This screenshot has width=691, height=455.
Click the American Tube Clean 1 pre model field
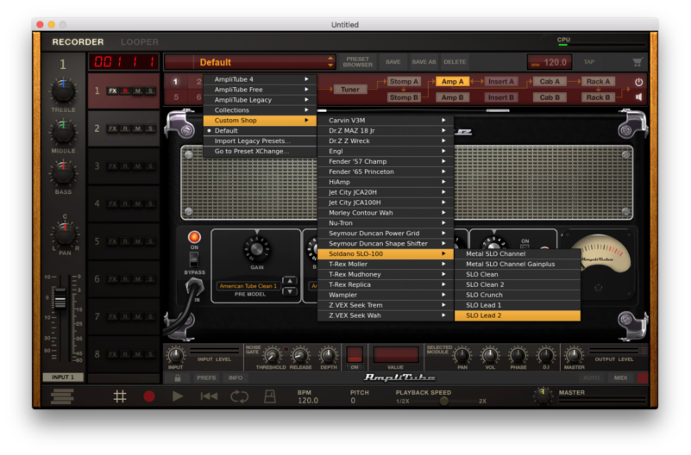(248, 286)
